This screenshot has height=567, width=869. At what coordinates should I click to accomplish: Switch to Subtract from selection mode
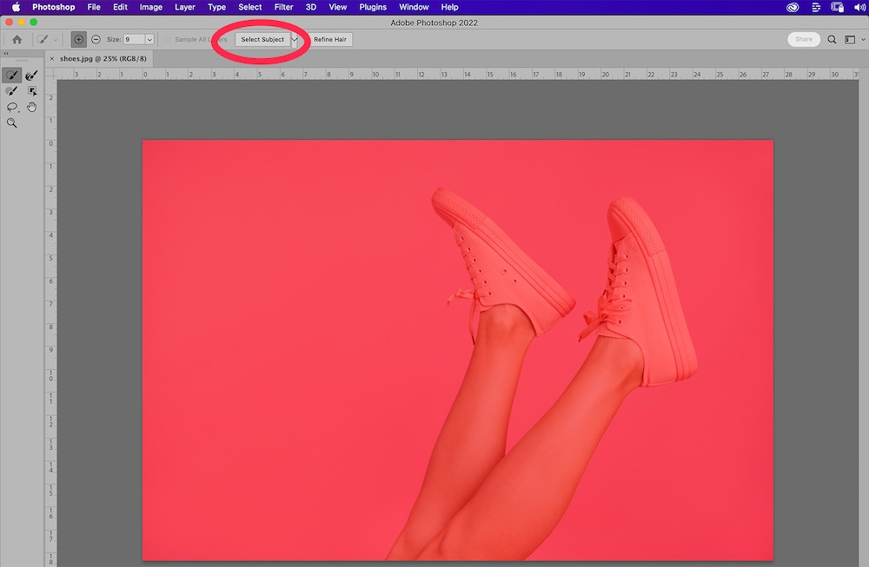coord(96,39)
